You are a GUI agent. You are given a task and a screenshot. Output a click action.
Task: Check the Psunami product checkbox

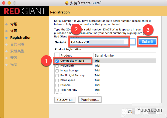57,85
